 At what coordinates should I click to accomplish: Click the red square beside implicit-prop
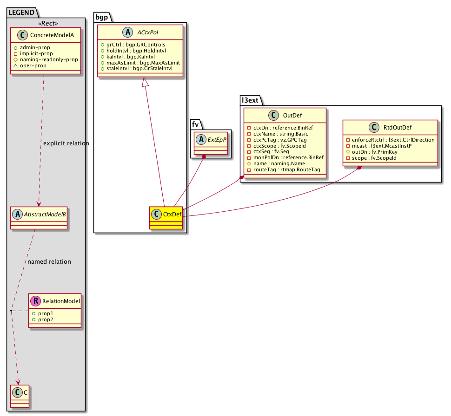click(x=15, y=53)
